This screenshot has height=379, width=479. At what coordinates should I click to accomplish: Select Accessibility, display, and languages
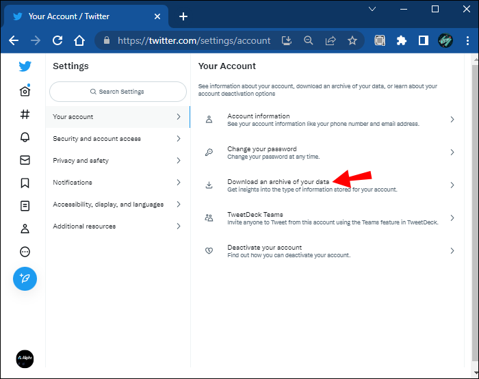(x=118, y=205)
